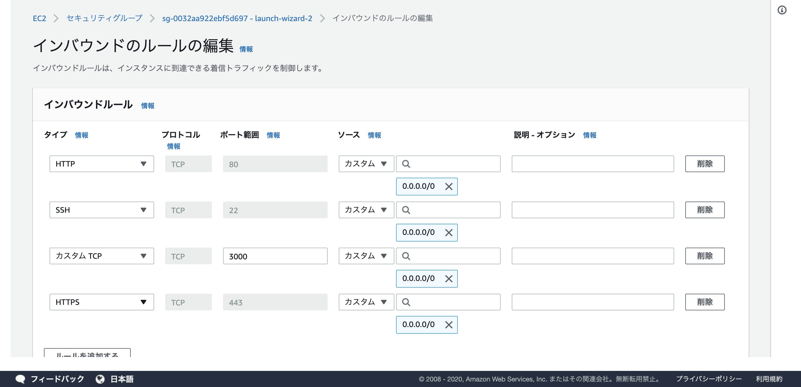Screen dimensions: 801x387
Task: Open the SSH type dropdown
Action: [x=102, y=210]
